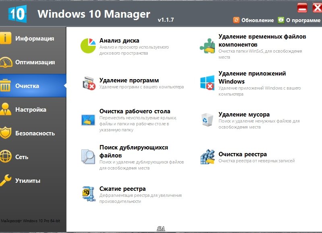Click 'Удаление программ с вашего компьютера' description
322x233 pixels.
pos(142,87)
